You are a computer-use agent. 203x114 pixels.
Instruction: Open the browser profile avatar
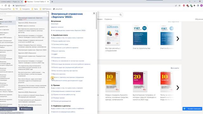pyautogui.click(x=201, y=6)
